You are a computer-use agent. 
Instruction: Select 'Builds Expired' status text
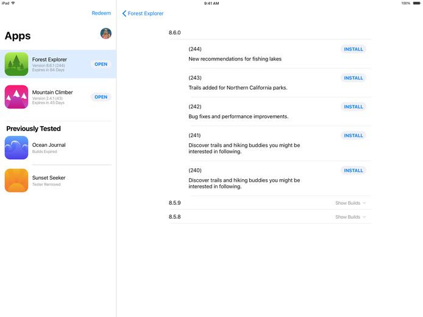(x=44, y=152)
